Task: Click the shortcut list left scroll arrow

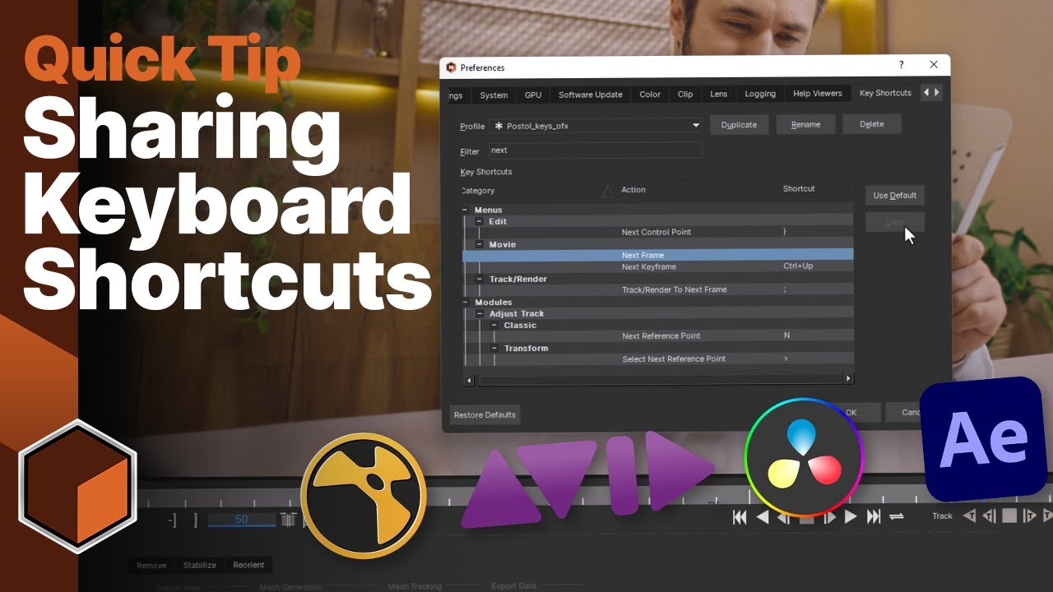Action: (x=469, y=379)
